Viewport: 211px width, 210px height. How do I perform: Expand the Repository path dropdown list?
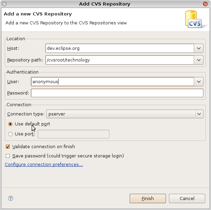[x=199, y=60]
